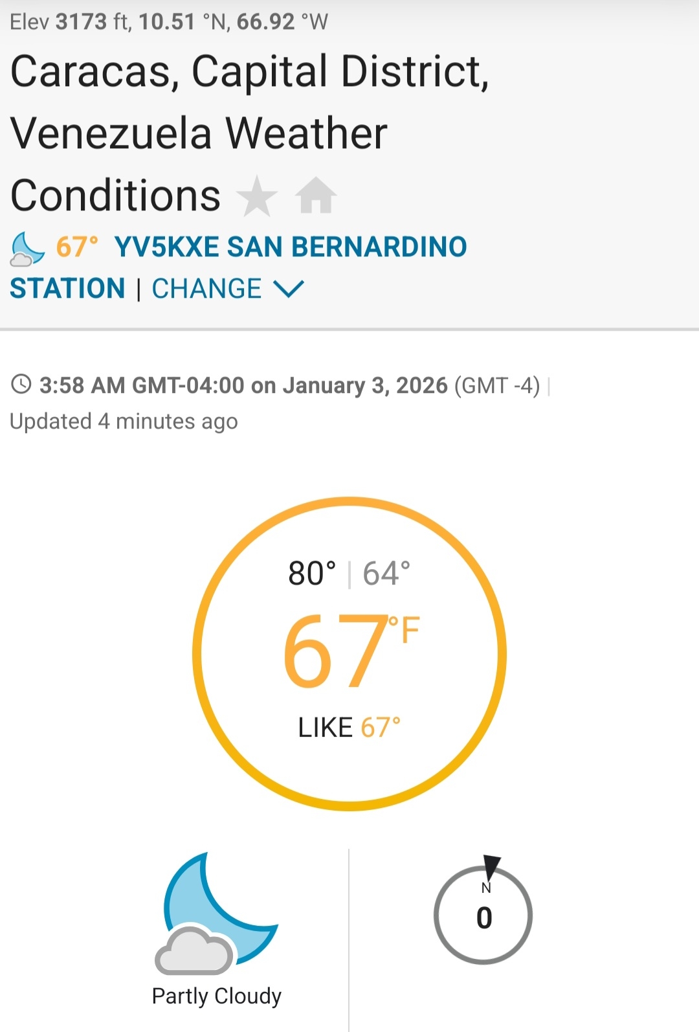Screen dimensions: 699x1032
Task: Open the YV5KXE San Bernardino station link
Action: 290,247
